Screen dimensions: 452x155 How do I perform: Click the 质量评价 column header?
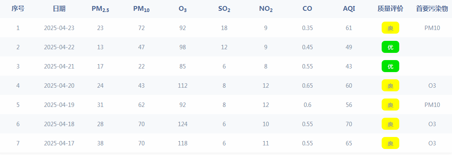pyautogui.click(x=390, y=9)
